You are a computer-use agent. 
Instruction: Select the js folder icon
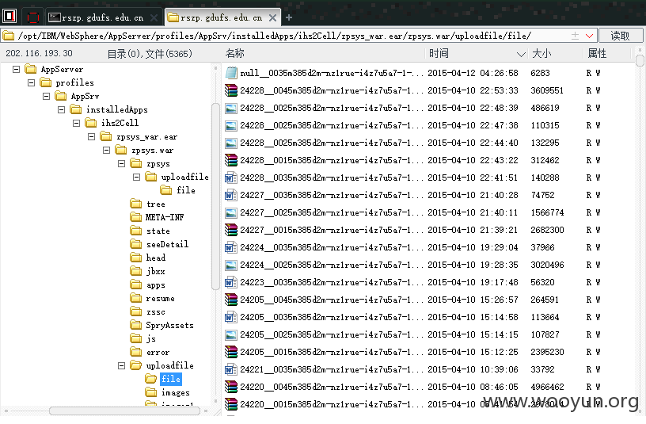135,338
